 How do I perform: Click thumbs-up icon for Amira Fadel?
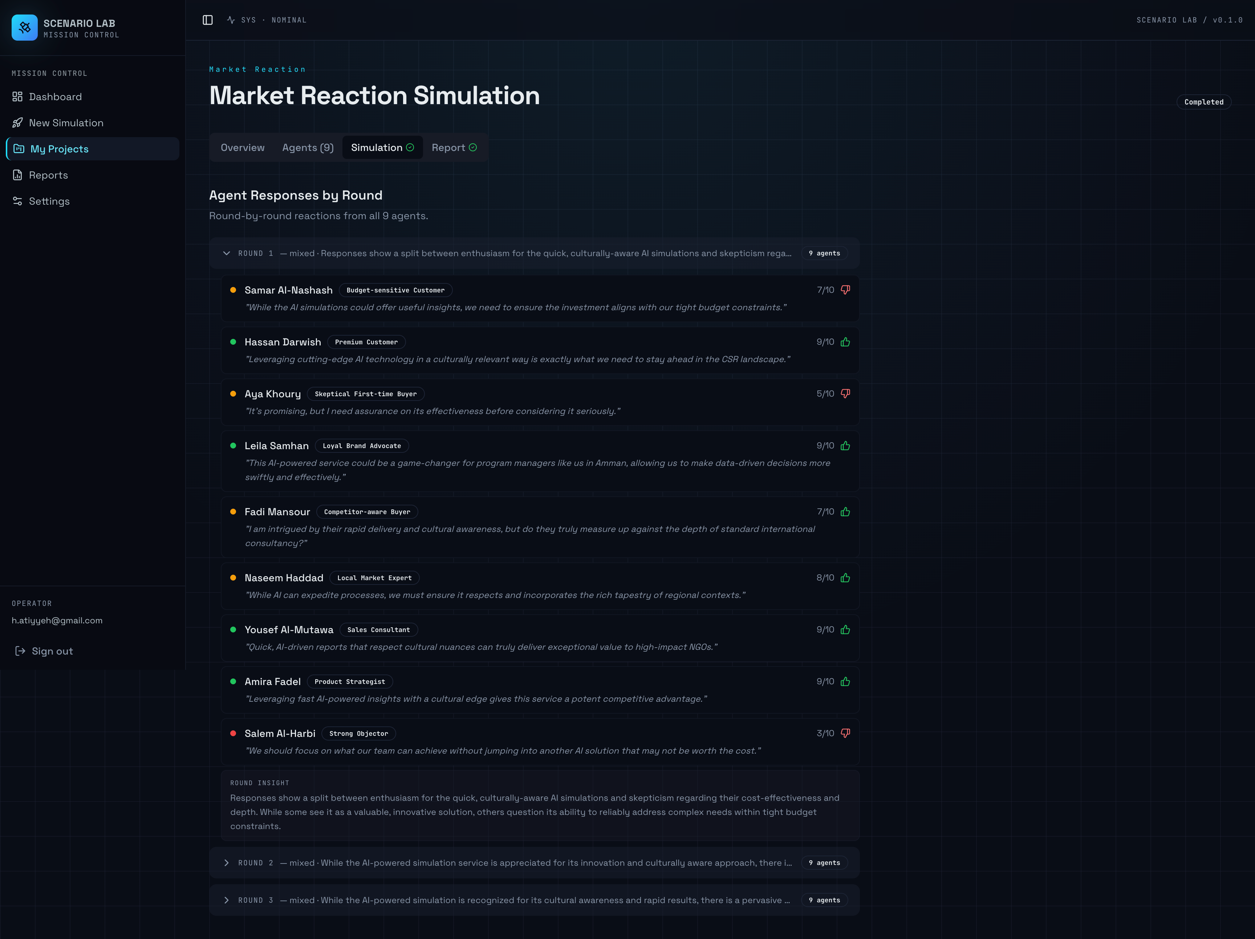(x=845, y=681)
